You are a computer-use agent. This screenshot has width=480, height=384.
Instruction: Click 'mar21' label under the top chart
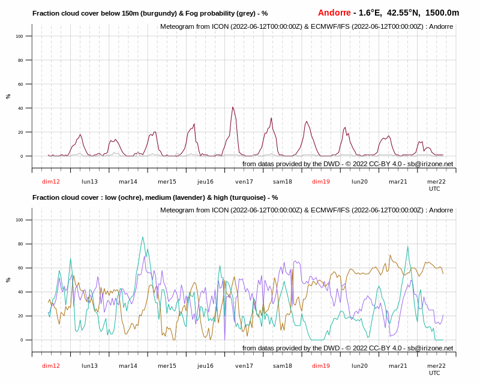click(398, 182)
